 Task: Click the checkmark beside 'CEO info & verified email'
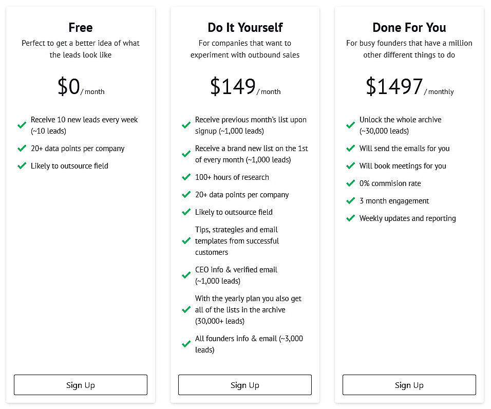tap(186, 275)
